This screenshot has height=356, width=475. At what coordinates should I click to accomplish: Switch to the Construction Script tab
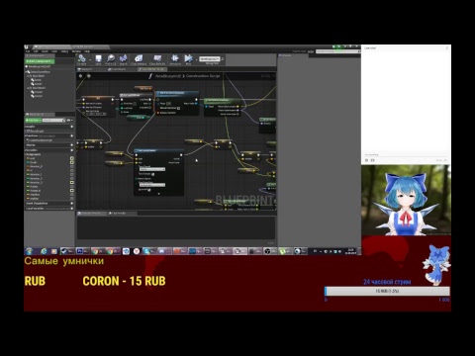pyautogui.click(x=152, y=69)
